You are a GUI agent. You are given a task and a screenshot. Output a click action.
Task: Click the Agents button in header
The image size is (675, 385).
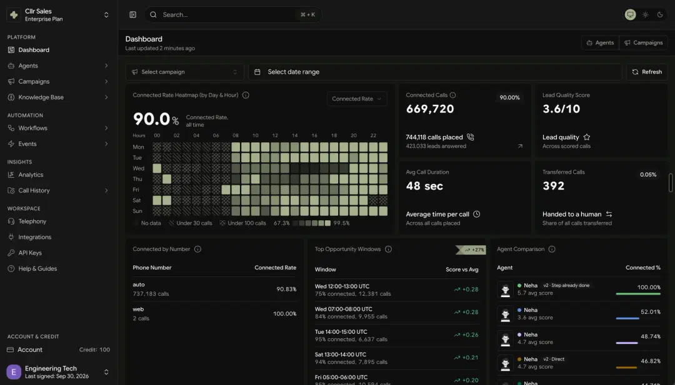(x=600, y=42)
